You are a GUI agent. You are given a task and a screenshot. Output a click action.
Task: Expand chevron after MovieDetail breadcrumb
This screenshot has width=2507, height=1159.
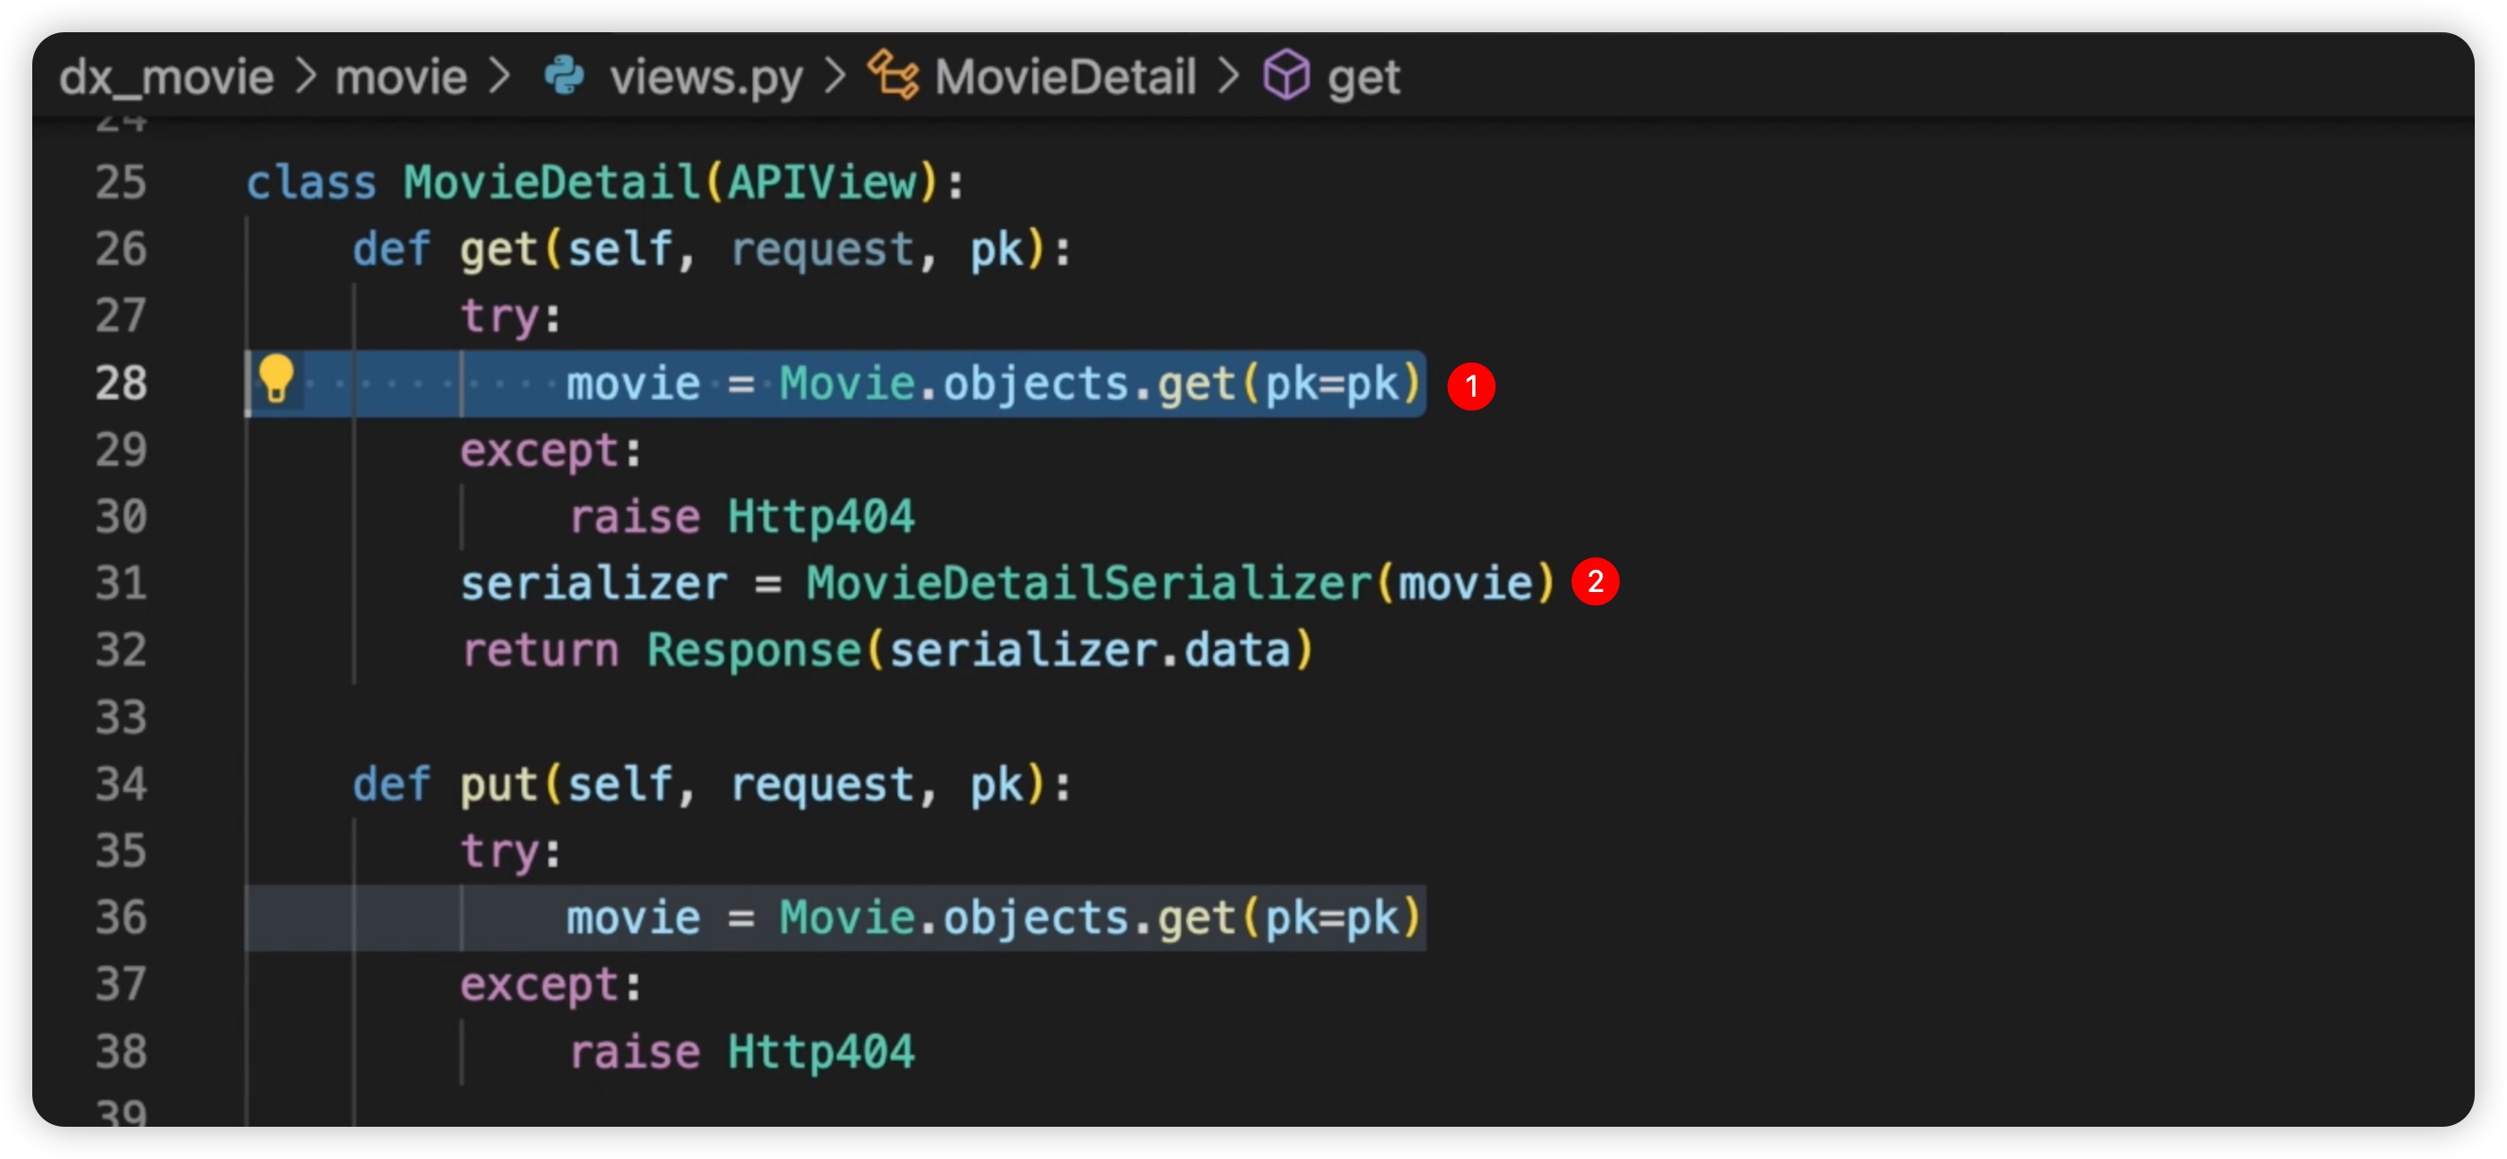[x=1229, y=76]
